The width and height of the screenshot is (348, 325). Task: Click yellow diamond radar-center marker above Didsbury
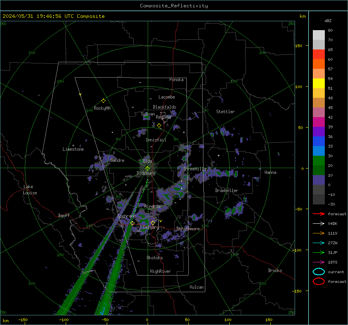pyautogui.click(x=148, y=168)
